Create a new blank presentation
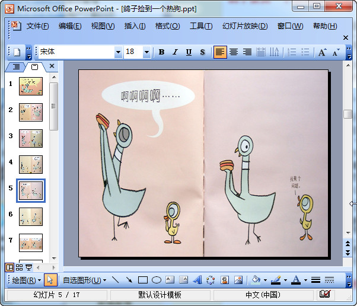The height and width of the screenshot is (306, 357). tap(17, 52)
